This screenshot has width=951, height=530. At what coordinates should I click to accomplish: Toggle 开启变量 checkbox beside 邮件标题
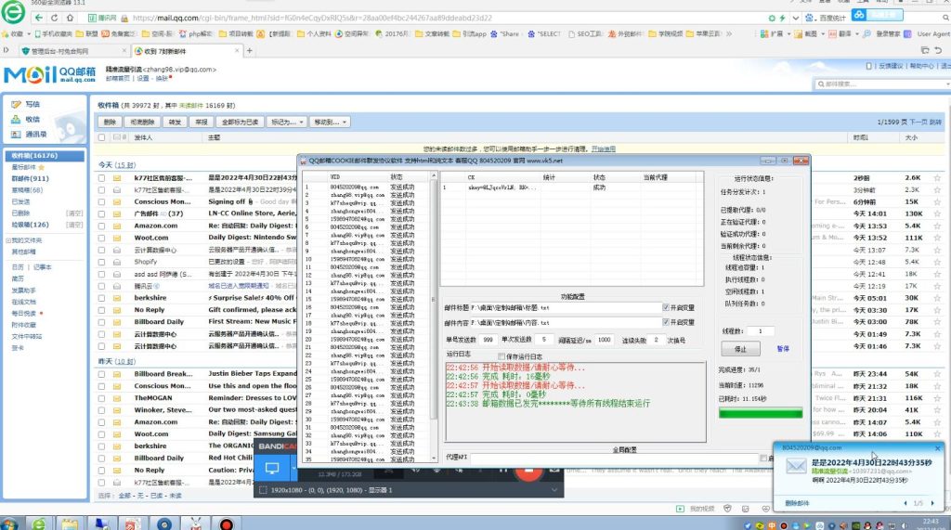[x=666, y=307]
